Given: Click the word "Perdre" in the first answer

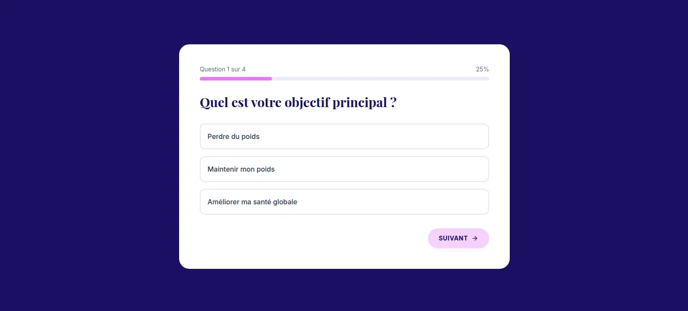Looking at the screenshot, I should tap(218, 136).
